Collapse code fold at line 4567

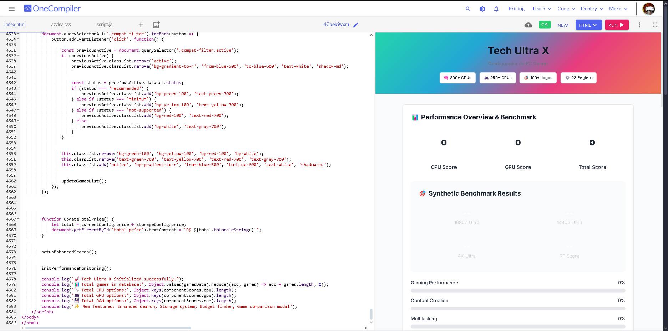click(18, 219)
